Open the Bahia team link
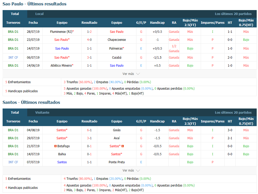 tap(62, 154)
